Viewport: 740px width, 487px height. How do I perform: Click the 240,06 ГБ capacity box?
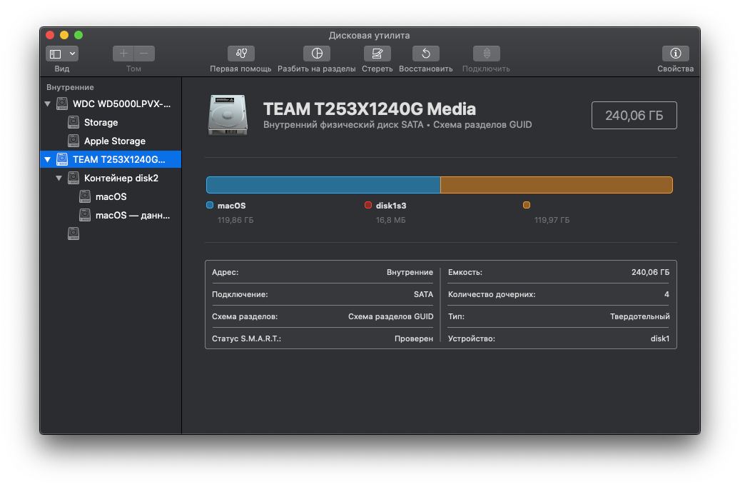pos(634,115)
